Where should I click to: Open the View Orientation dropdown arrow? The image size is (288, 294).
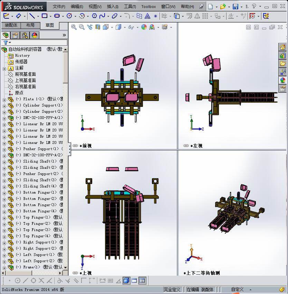tap(112, 27)
